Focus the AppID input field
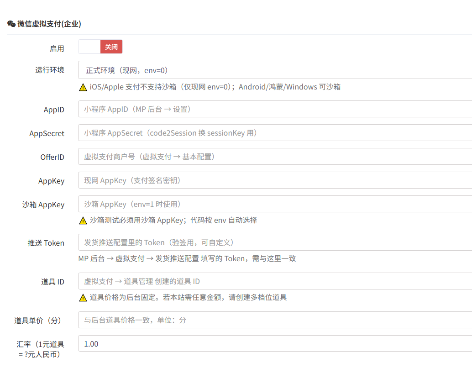 [x=275, y=109]
